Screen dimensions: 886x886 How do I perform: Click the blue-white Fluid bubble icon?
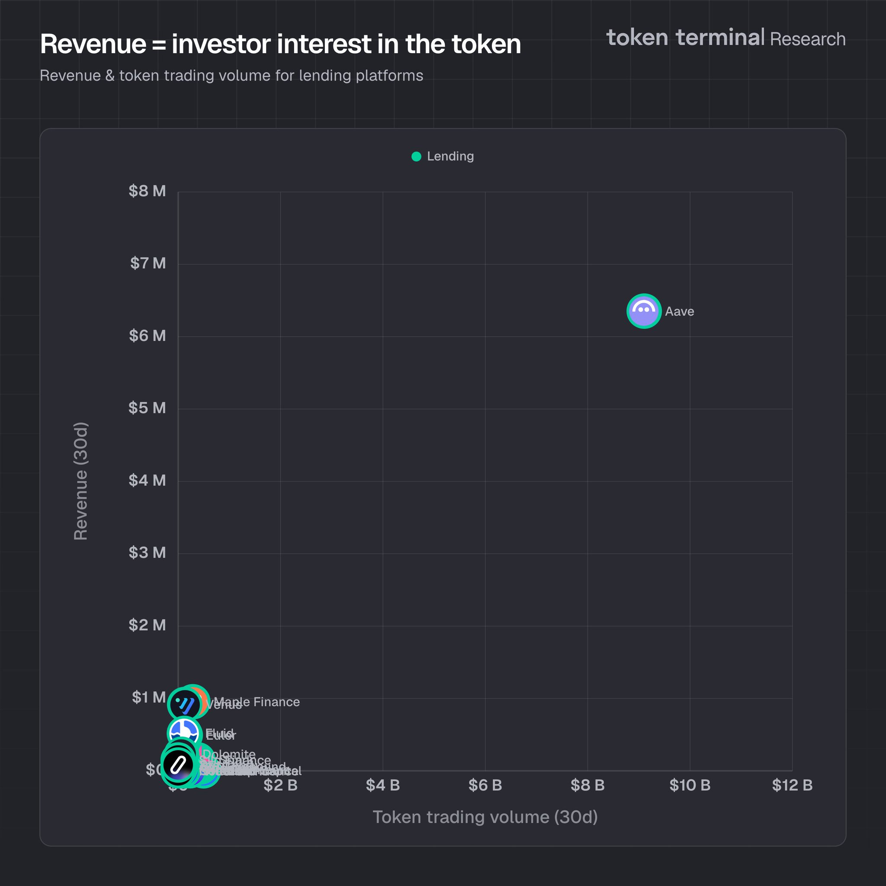click(184, 729)
